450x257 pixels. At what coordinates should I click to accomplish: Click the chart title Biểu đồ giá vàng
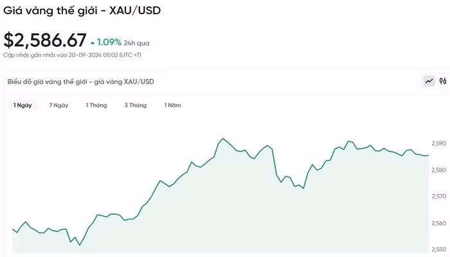[81, 82]
